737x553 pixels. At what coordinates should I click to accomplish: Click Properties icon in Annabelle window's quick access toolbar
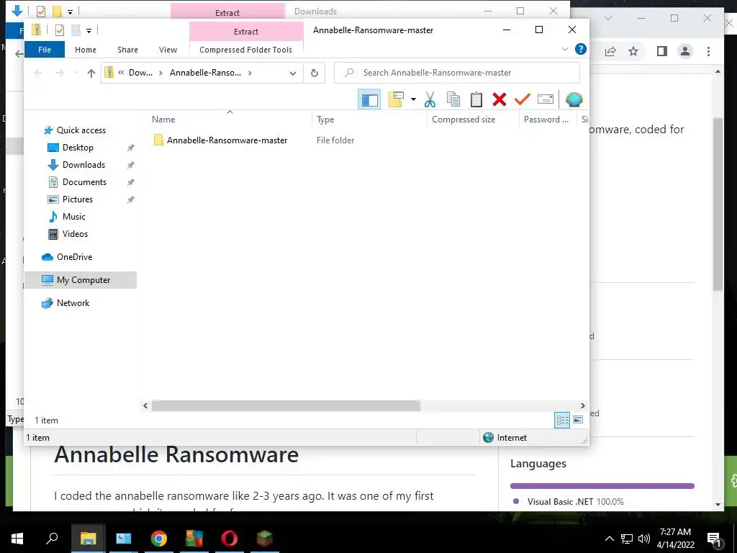[x=59, y=30]
